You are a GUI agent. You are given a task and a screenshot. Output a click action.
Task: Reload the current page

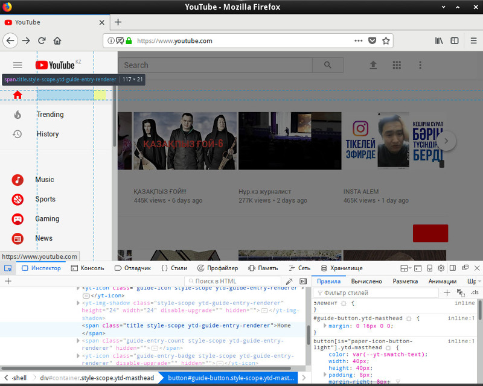(x=42, y=41)
